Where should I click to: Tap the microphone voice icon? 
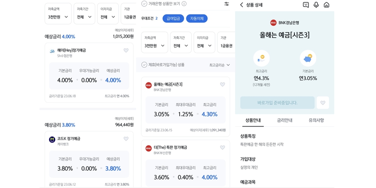point(316,5)
